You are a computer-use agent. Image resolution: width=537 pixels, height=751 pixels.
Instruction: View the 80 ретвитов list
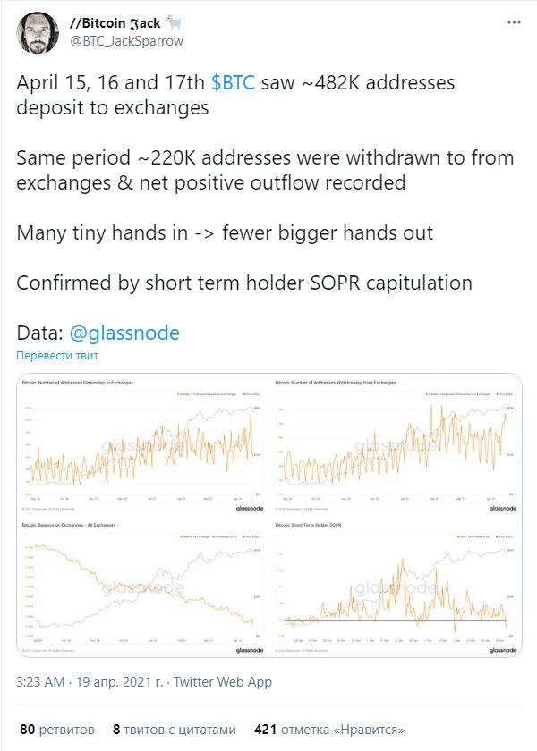point(57,730)
